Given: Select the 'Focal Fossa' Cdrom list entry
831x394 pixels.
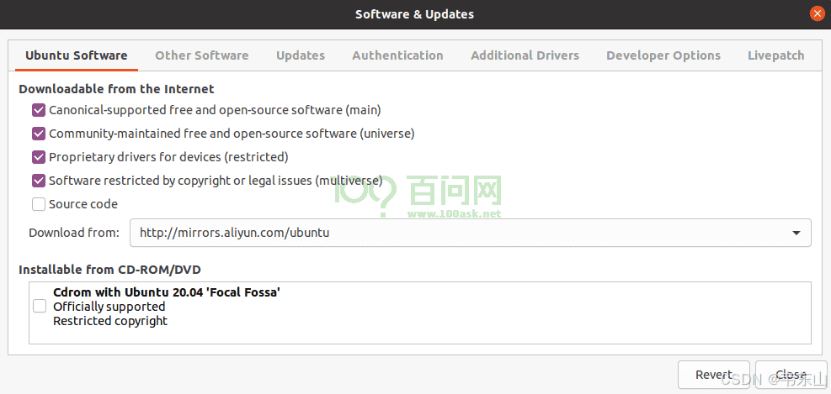Looking at the screenshot, I should 166,307.
